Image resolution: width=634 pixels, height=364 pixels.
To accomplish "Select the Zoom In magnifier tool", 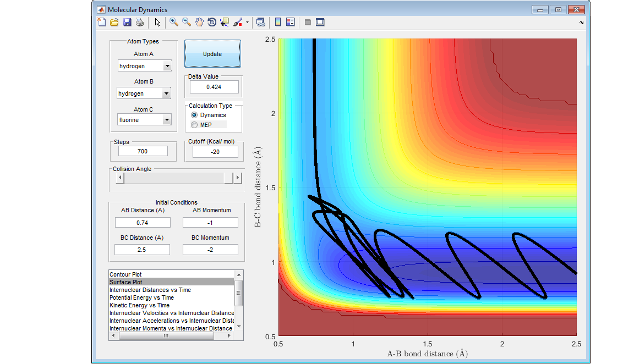I will pos(173,22).
